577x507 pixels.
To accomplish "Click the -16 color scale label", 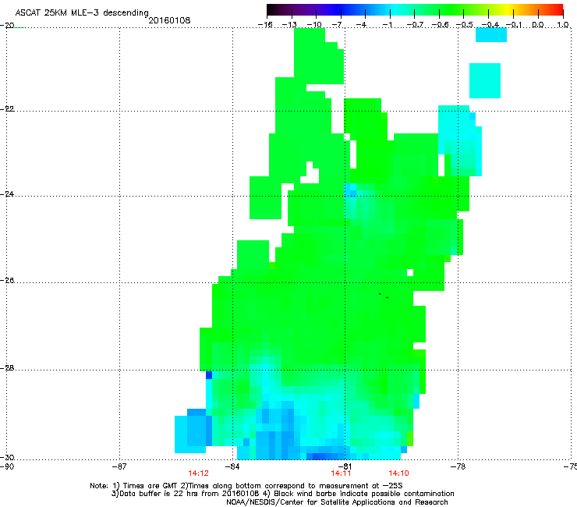I will tap(265, 25).
